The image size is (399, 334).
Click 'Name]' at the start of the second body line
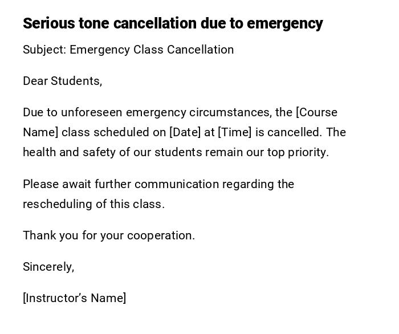click(x=40, y=132)
